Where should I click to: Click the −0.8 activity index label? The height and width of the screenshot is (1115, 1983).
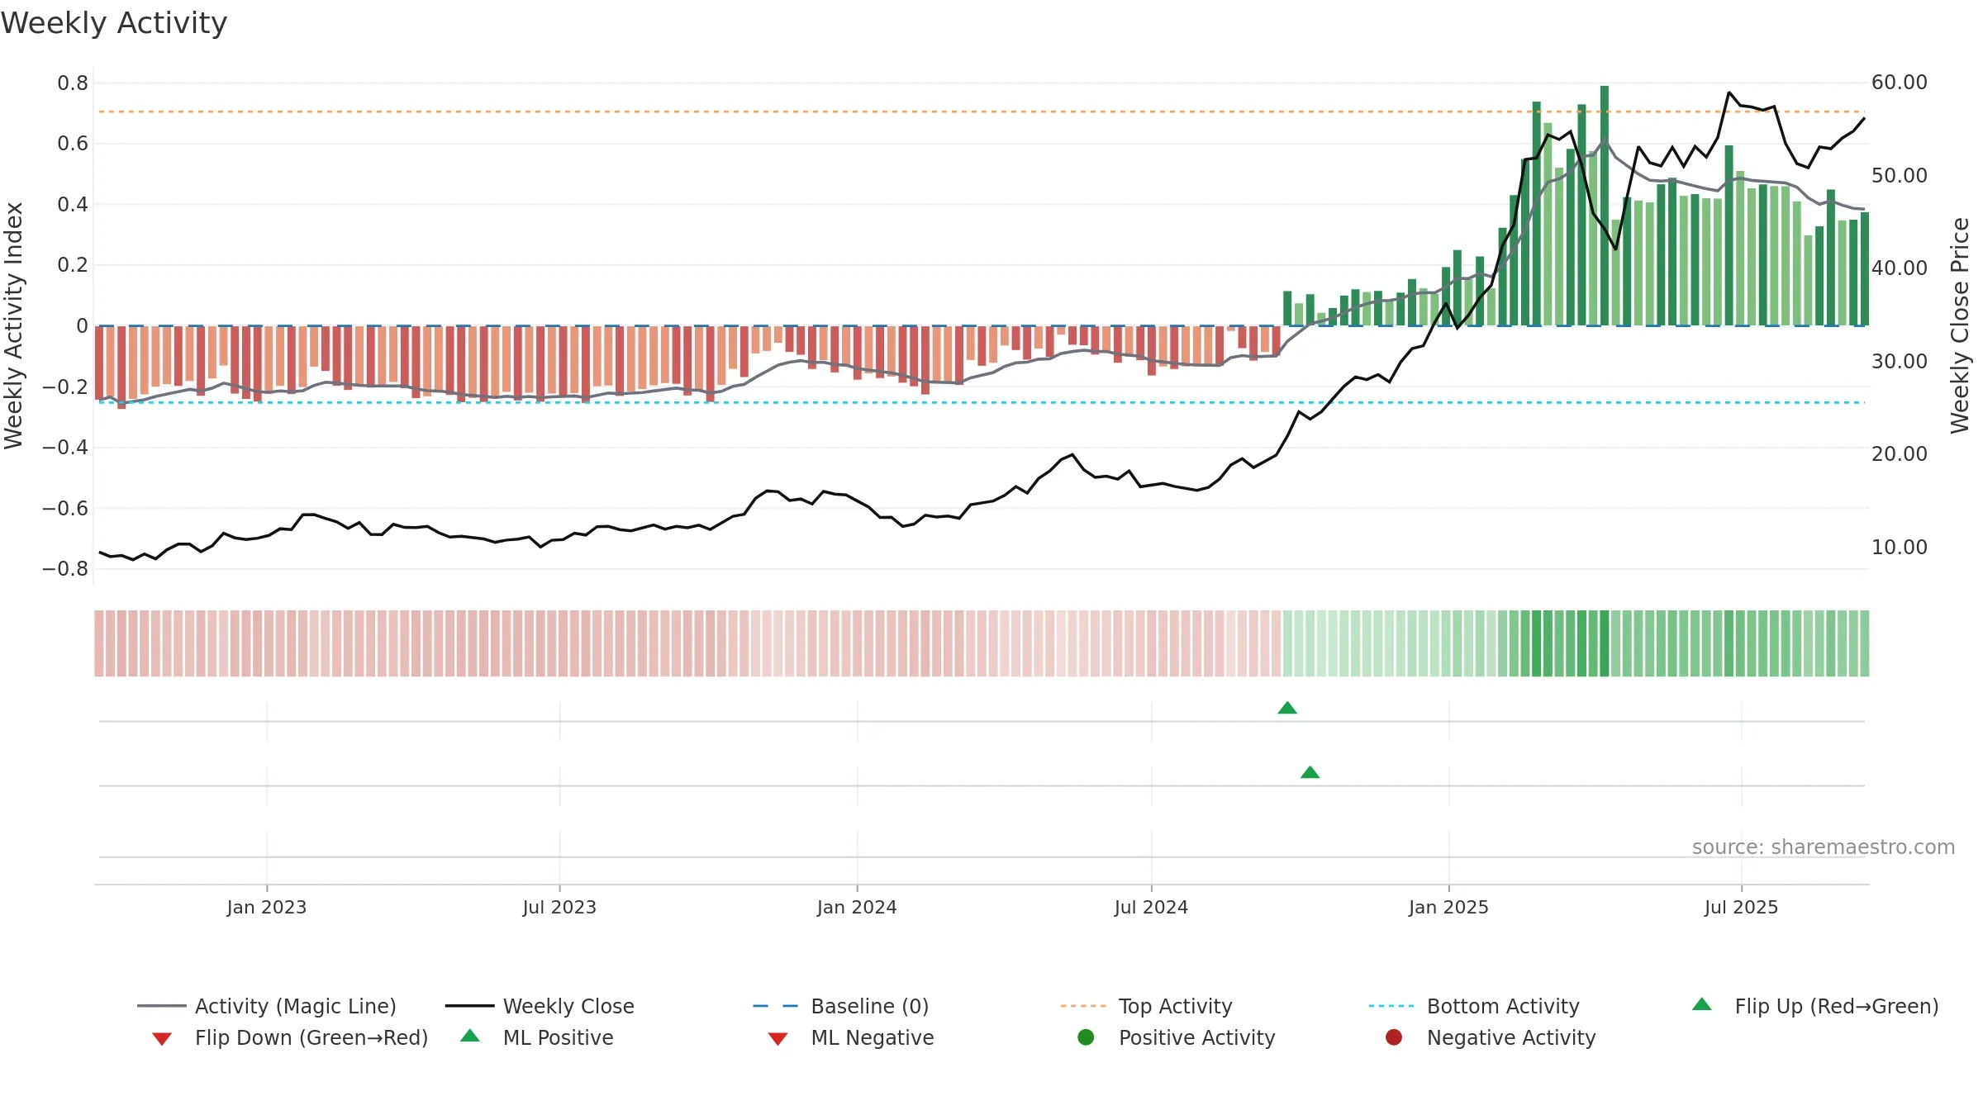point(65,568)
